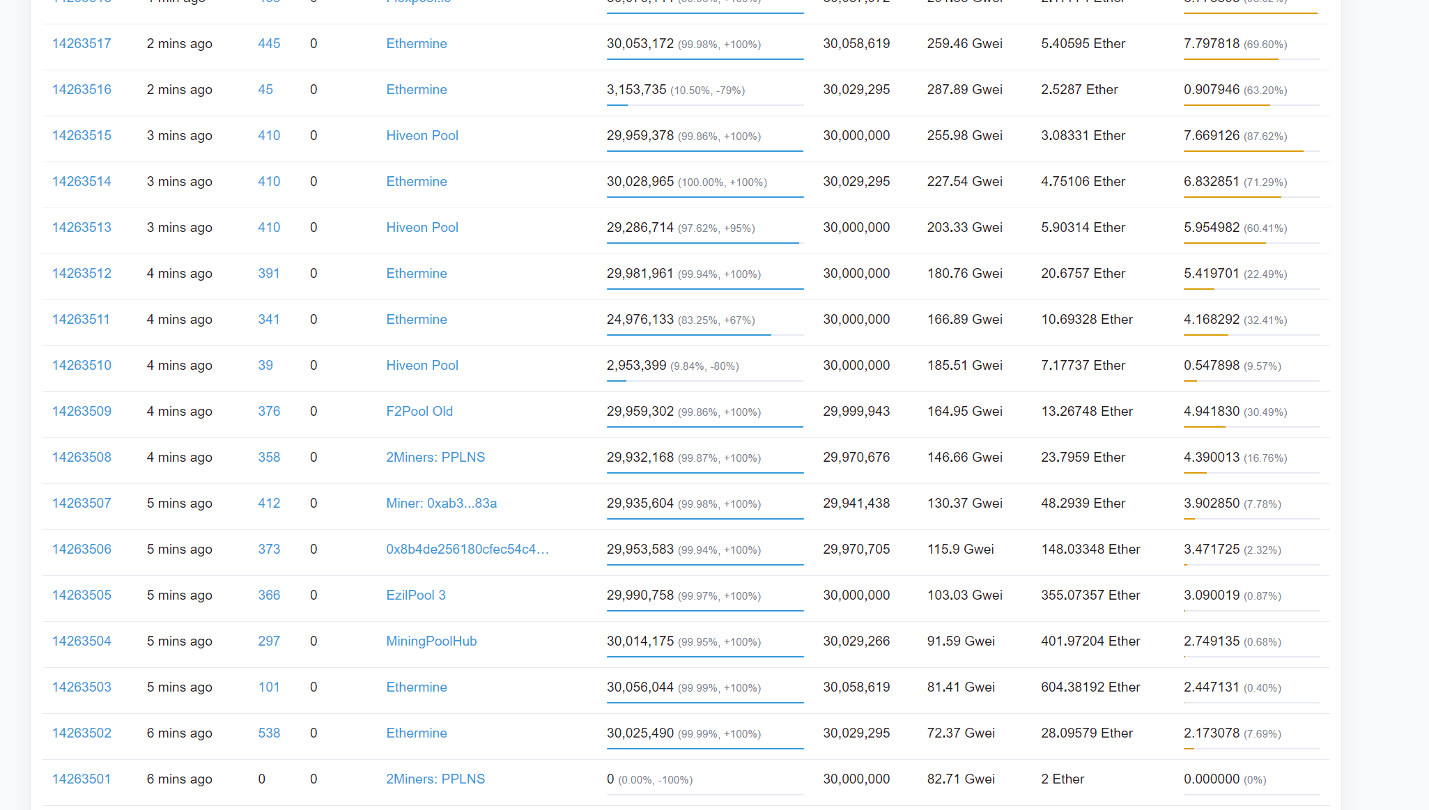
Task: Click gas used bar for block 14263516
Action: tap(704, 105)
